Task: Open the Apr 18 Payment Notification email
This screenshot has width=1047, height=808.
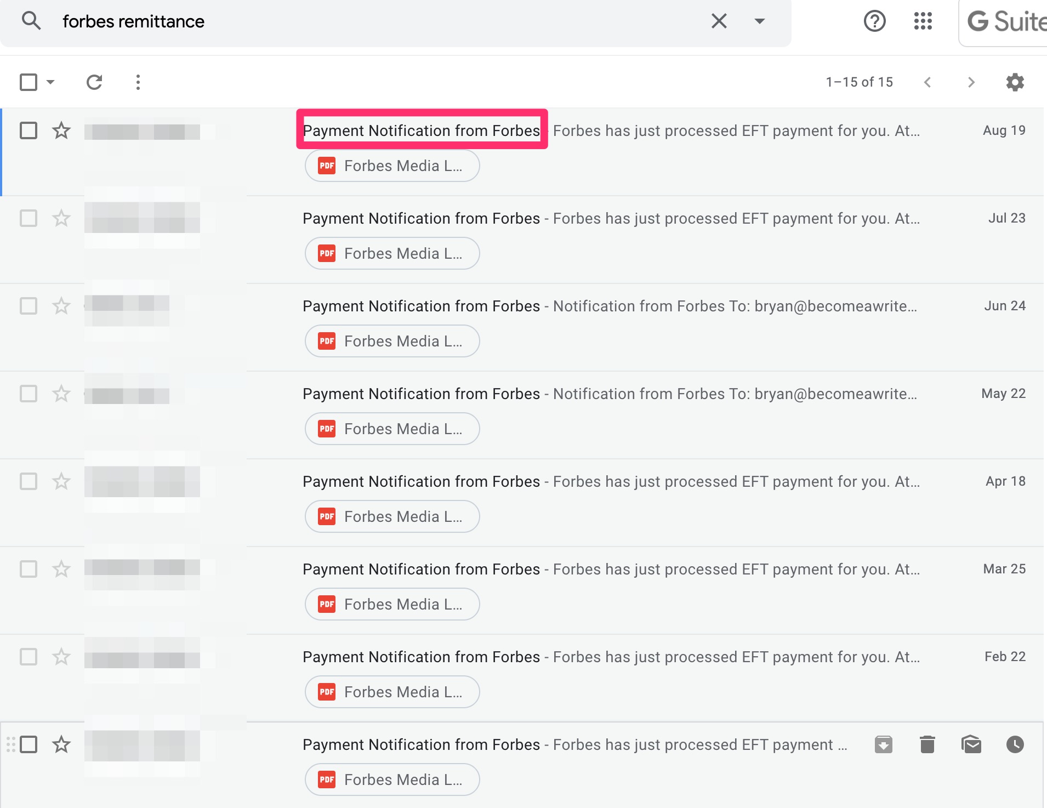Action: (421, 481)
